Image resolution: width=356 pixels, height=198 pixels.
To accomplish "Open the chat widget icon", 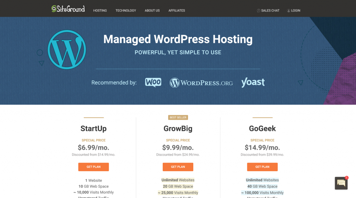I will pos(341,183).
